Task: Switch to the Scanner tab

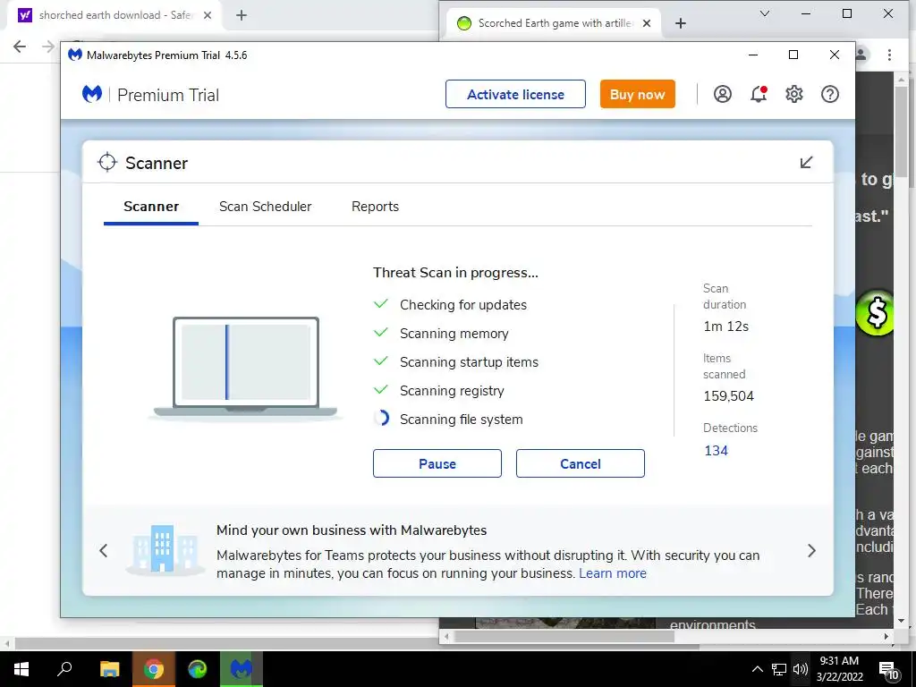Action: click(x=151, y=207)
